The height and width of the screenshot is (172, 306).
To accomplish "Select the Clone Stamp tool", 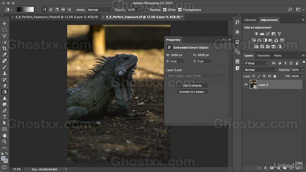I will point(4,73).
